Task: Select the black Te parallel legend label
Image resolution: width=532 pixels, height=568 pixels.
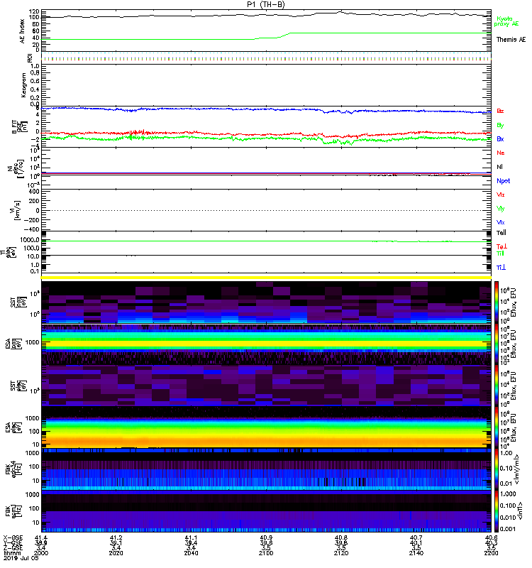Action: 501,233
